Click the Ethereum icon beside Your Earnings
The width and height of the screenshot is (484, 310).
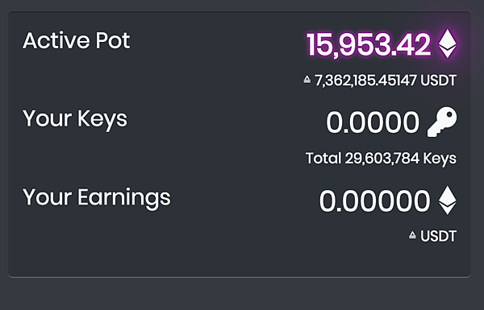pos(447,200)
